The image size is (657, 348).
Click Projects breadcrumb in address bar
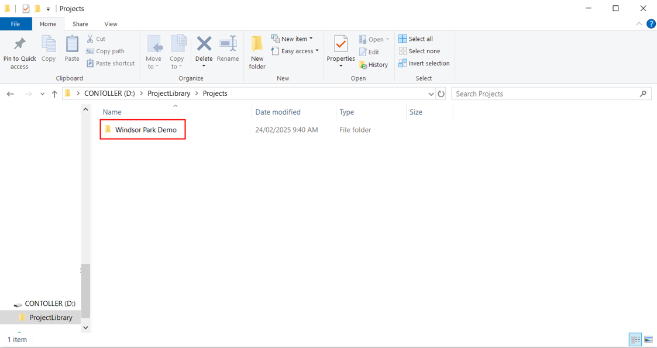[215, 94]
